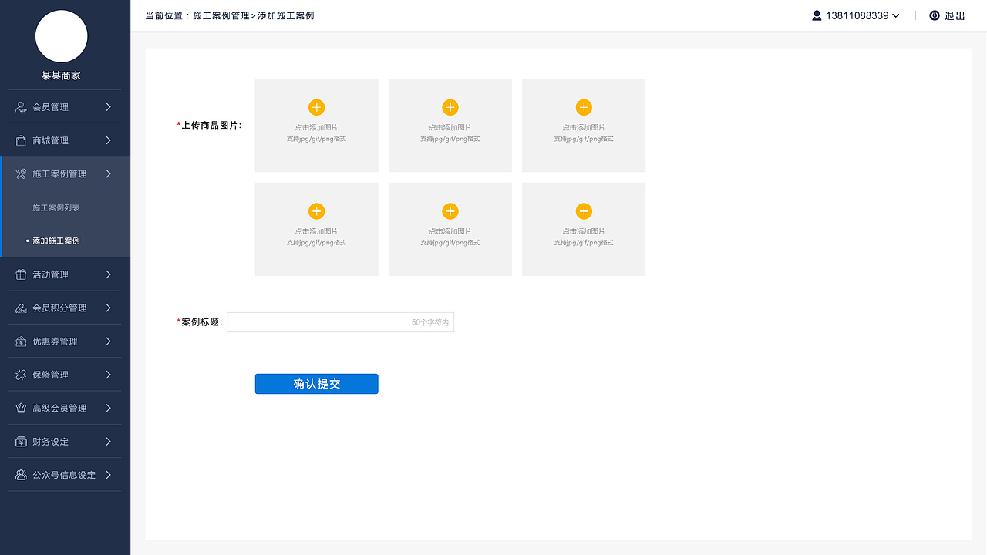Click the plus icon in bottom left upload box

click(316, 211)
